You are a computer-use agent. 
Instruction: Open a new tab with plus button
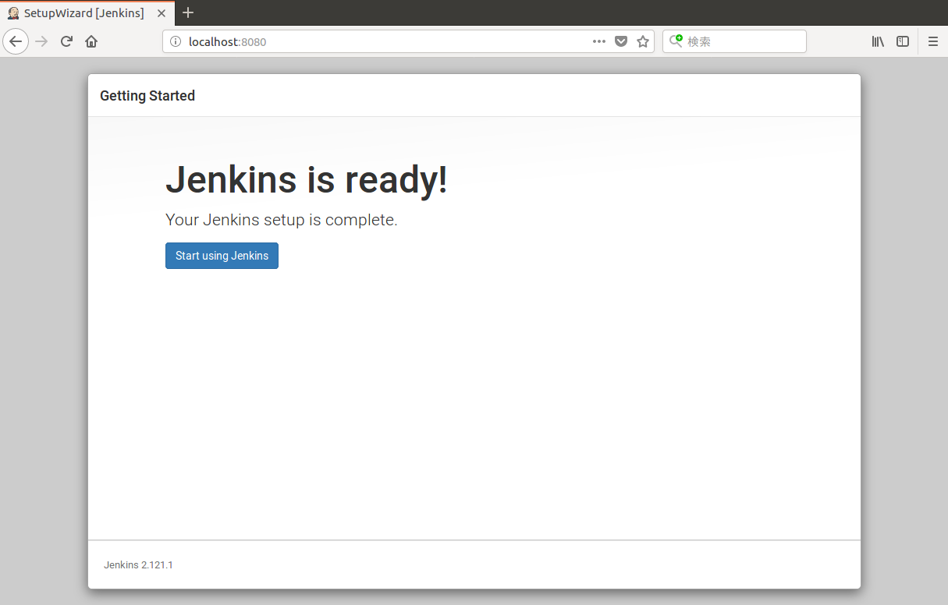187,12
